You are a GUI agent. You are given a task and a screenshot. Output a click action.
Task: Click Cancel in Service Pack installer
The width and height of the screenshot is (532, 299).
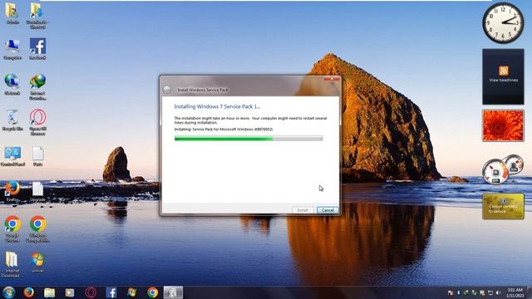(328, 210)
